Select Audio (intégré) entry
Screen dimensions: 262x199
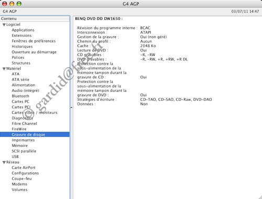pyautogui.click(x=25, y=90)
